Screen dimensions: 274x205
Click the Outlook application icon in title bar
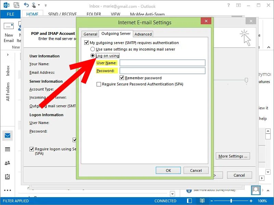tap(7, 5)
